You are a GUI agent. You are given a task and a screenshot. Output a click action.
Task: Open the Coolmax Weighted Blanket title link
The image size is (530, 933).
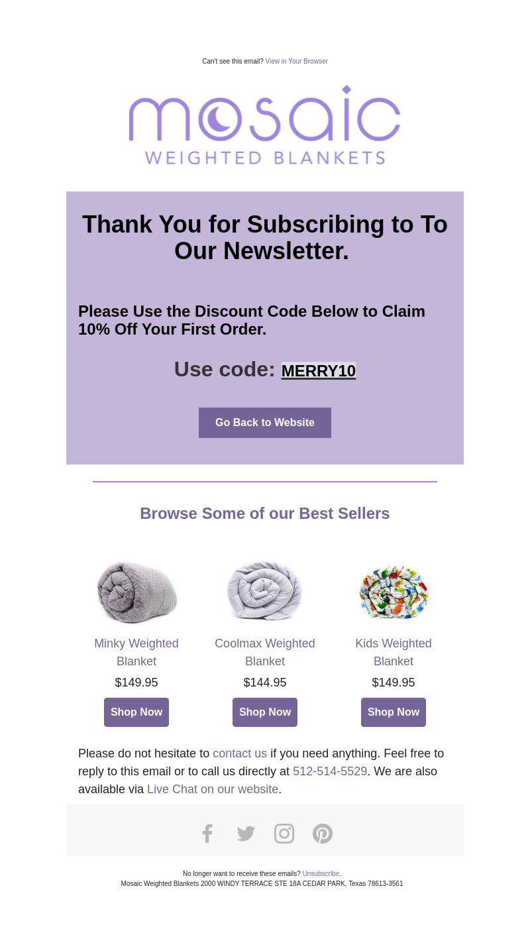(265, 652)
